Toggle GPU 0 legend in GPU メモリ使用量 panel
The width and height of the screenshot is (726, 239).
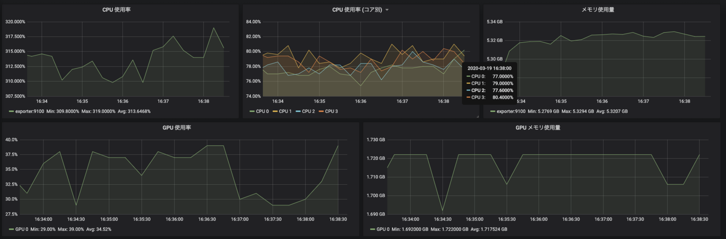tap(383, 229)
